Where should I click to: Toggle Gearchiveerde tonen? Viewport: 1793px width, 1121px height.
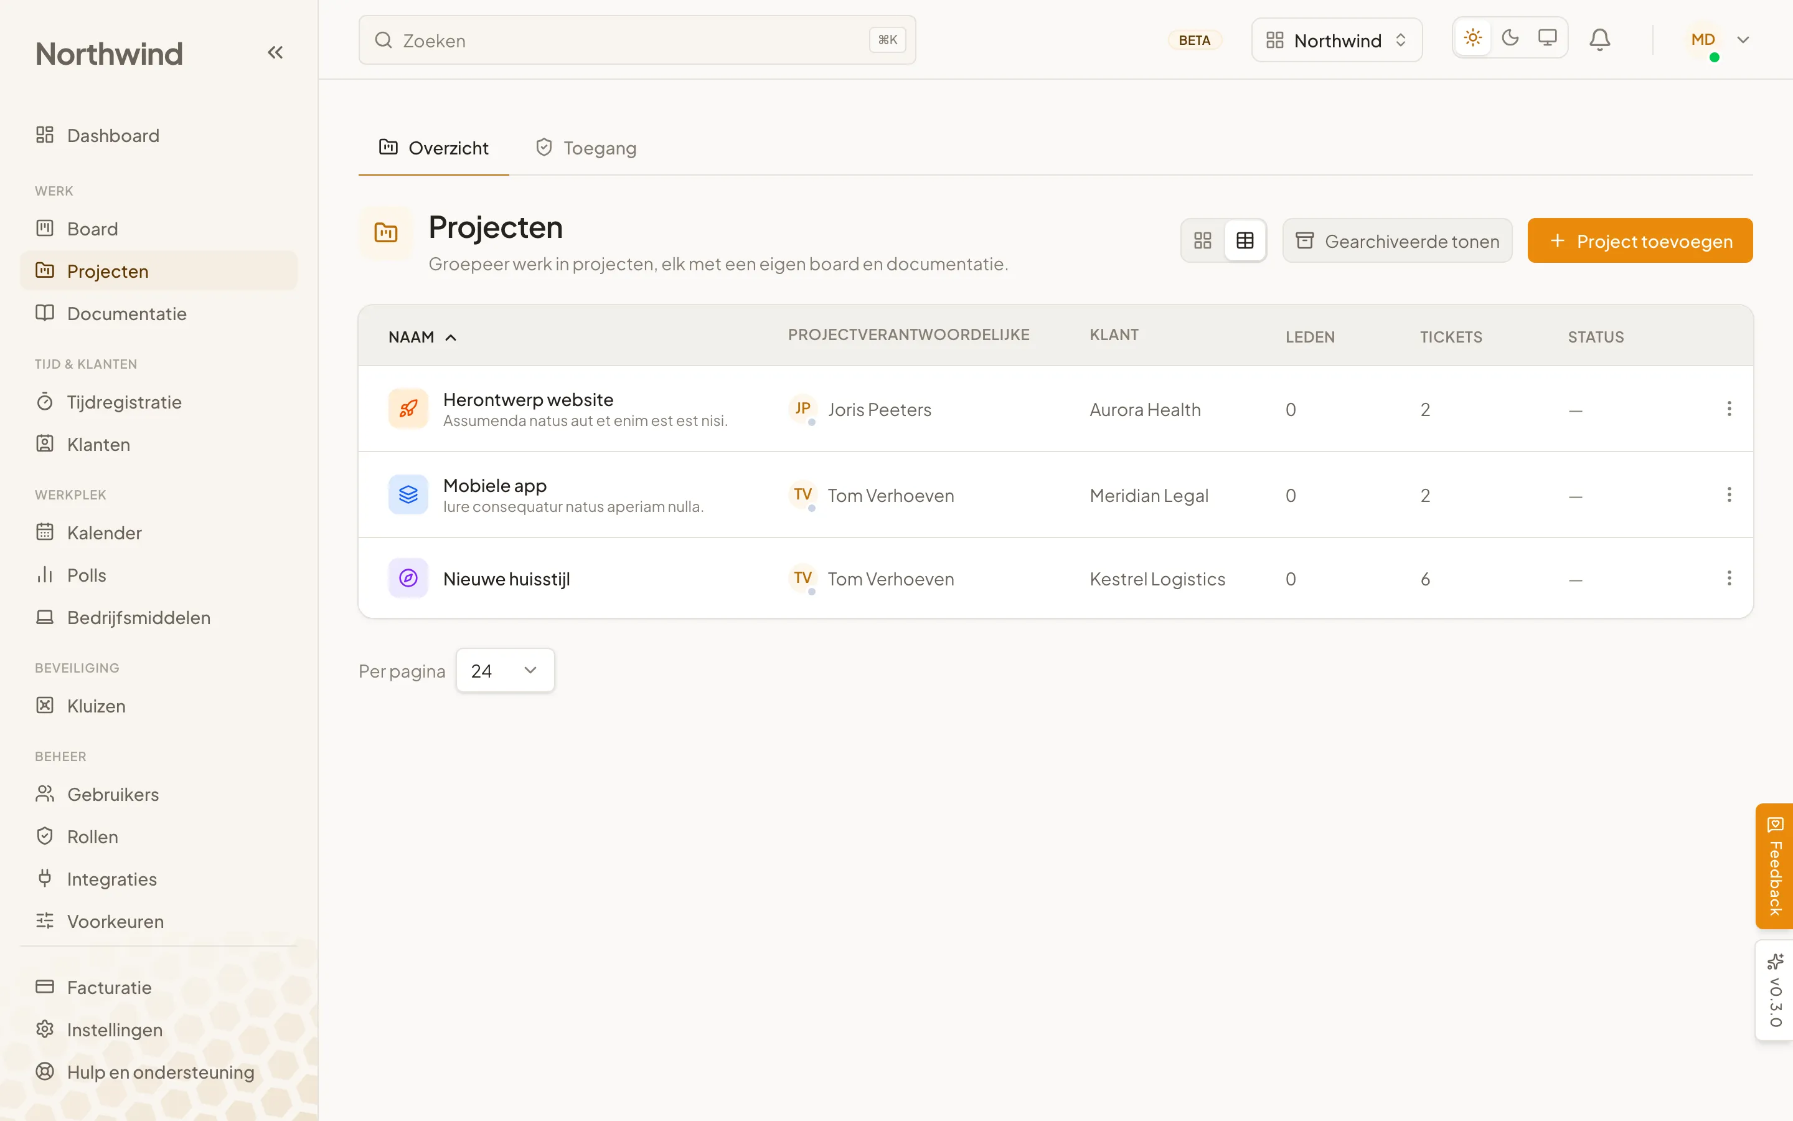point(1397,241)
